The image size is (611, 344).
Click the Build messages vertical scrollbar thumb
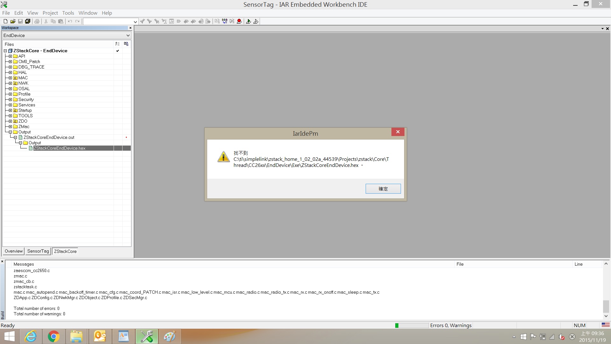606,306
